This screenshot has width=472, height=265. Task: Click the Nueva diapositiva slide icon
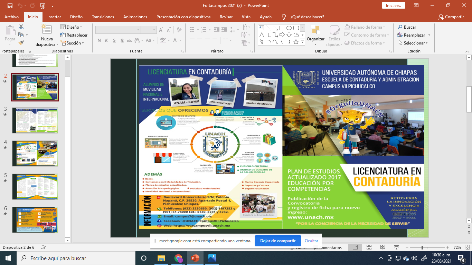47,30
